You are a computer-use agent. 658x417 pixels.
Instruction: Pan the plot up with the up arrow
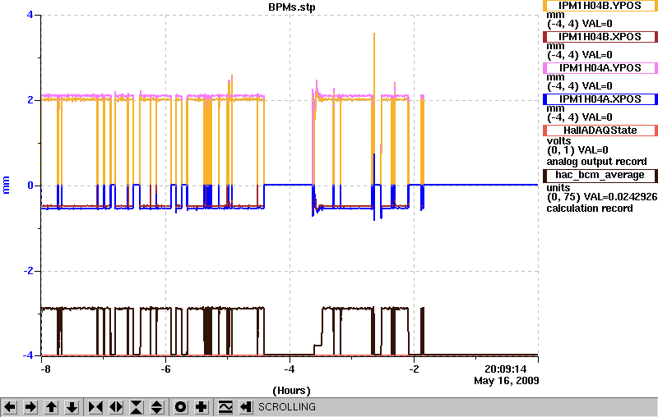(52, 407)
